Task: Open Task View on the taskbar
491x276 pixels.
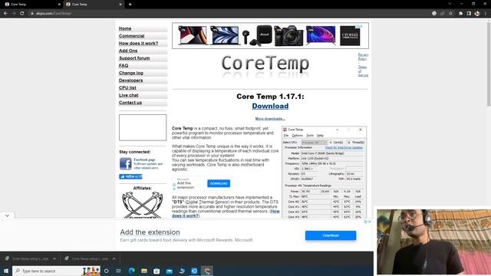Action: [119, 271]
